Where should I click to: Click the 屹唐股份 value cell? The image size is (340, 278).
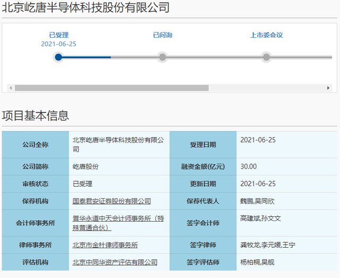[x=119, y=167]
